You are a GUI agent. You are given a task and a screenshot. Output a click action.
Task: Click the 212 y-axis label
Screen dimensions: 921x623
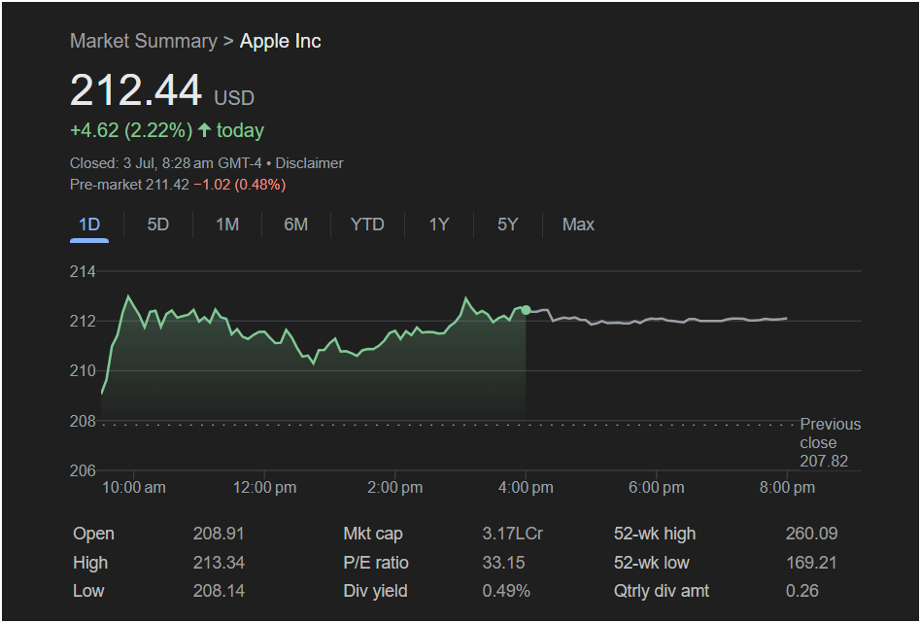point(83,321)
